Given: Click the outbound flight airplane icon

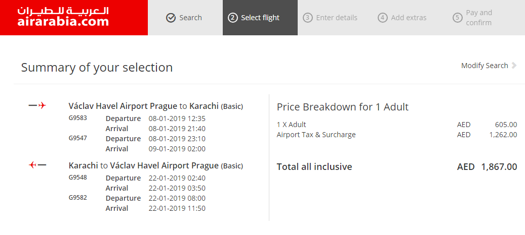Looking at the screenshot, I should click(37, 106).
